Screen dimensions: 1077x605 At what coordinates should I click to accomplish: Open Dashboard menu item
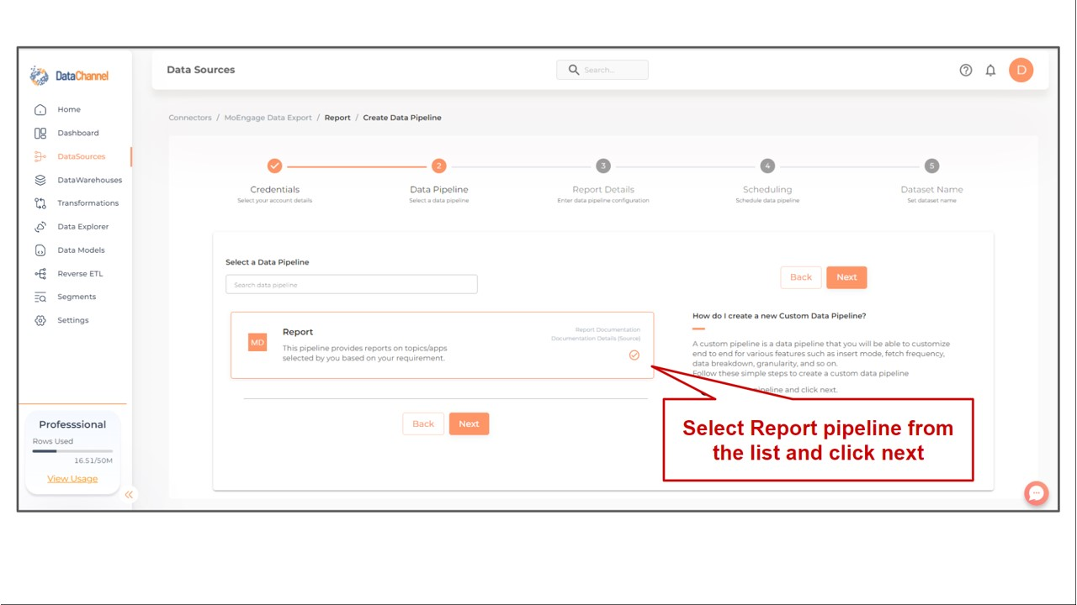point(78,133)
